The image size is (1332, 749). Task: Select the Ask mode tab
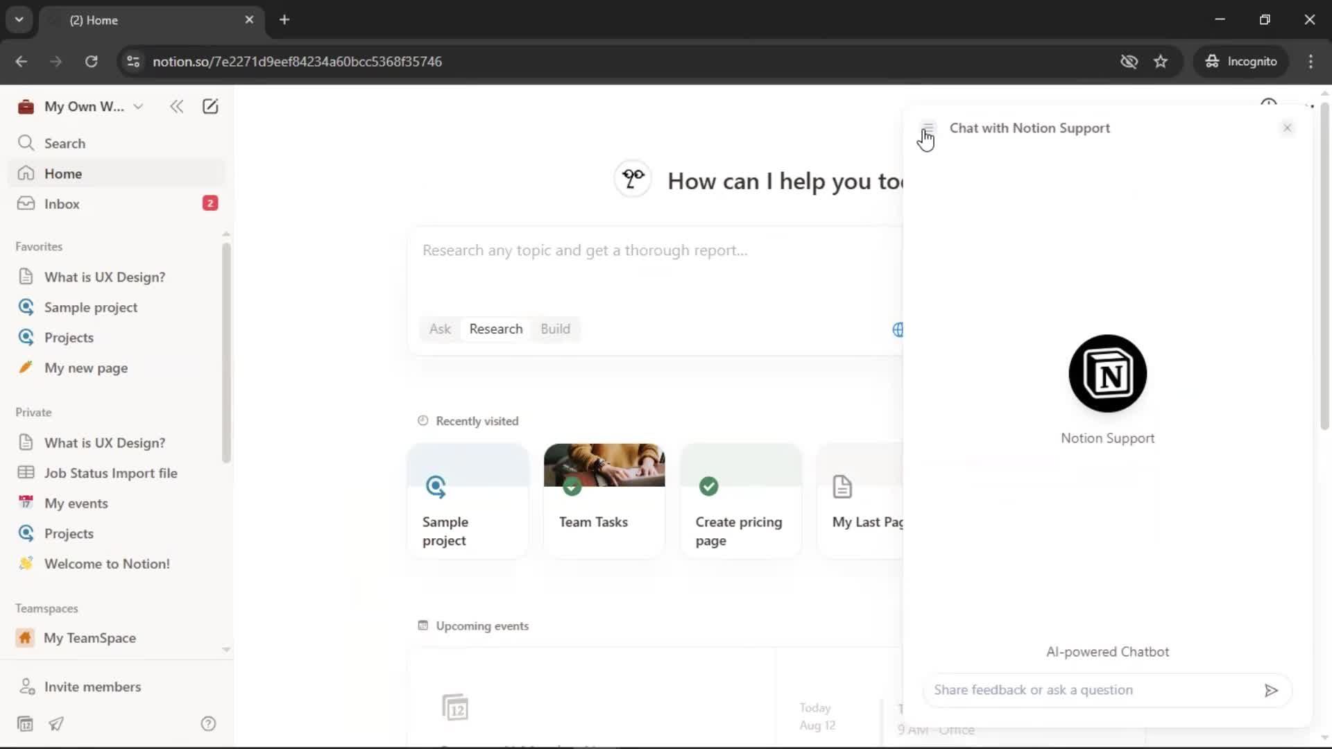(440, 329)
